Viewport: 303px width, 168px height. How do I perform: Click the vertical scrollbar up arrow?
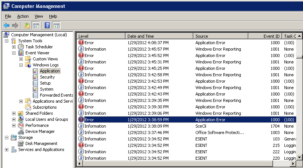(300, 36)
